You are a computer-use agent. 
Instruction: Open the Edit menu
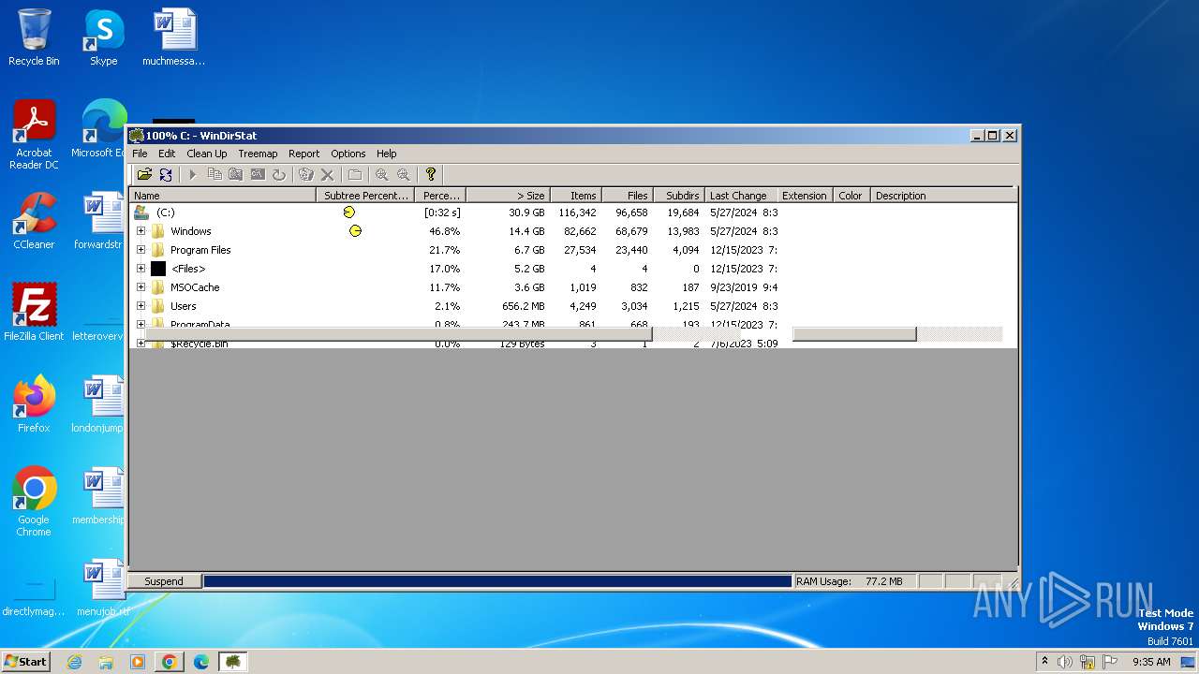[x=167, y=154]
